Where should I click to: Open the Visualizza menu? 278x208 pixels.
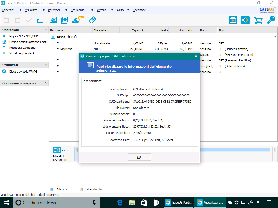click(31, 10)
